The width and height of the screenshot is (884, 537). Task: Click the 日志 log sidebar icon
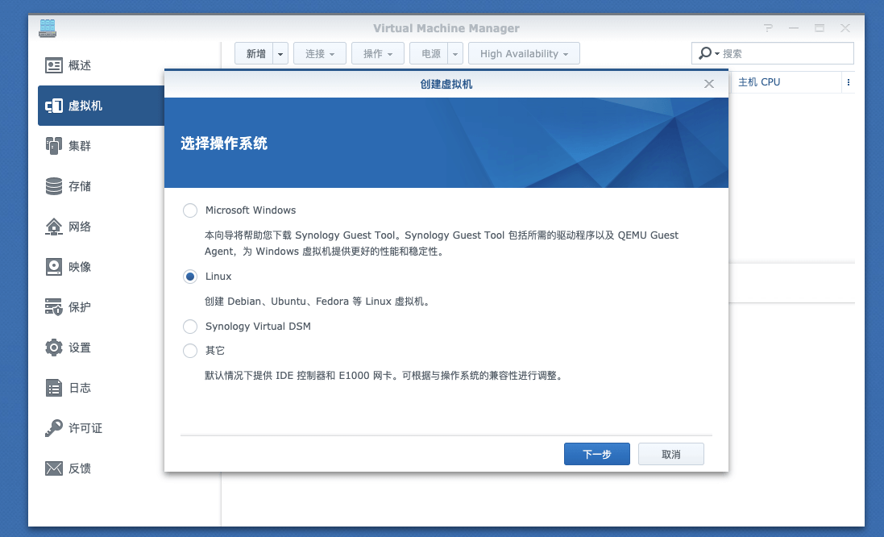pyautogui.click(x=53, y=388)
